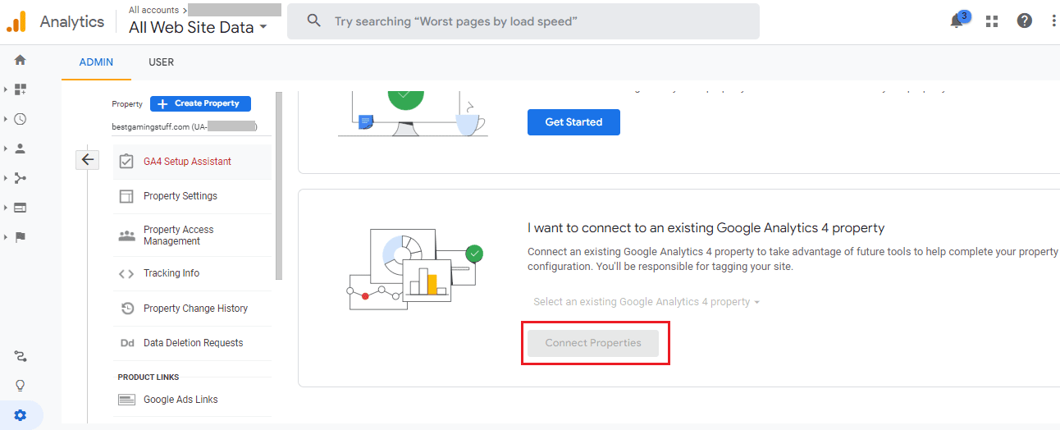Open Data Deletion Requests
Screen dimensions: 1060x430
point(192,343)
